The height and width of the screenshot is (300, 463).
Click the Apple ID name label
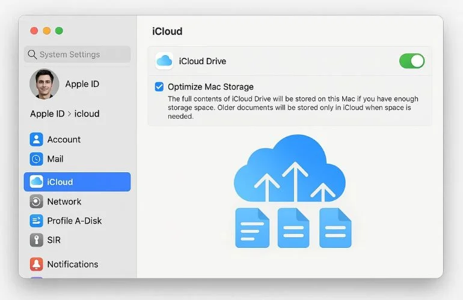(x=82, y=84)
